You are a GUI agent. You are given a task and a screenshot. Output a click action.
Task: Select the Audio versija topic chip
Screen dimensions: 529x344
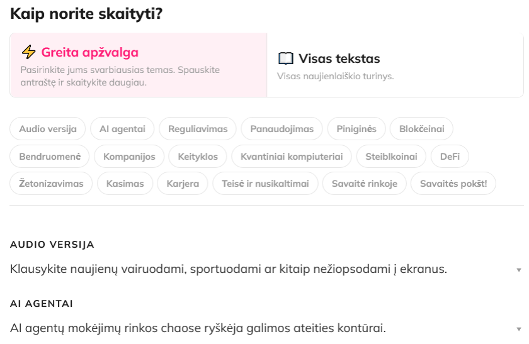click(x=48, y=129)
